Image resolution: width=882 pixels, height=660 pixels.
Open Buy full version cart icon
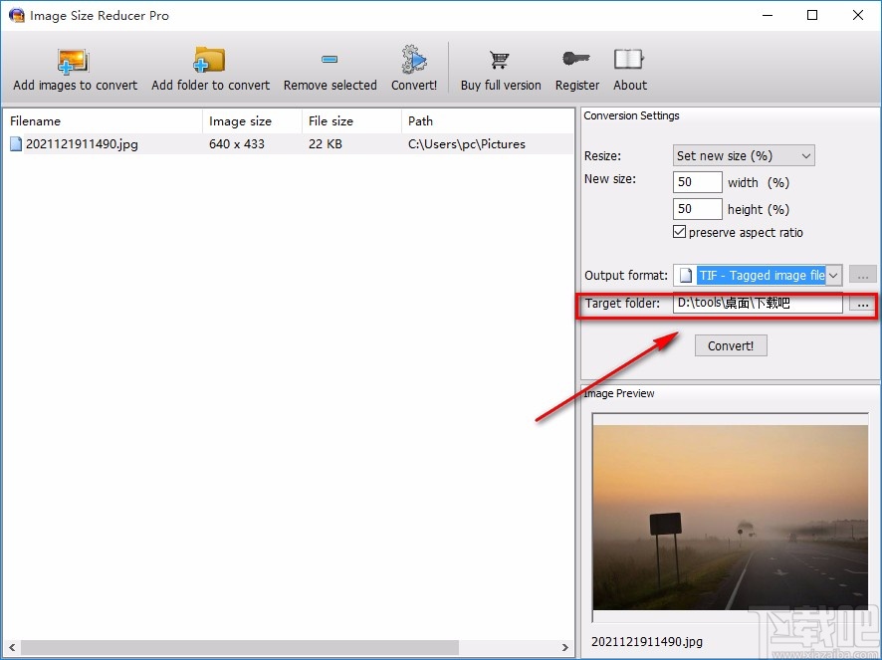tap(500, 61)
